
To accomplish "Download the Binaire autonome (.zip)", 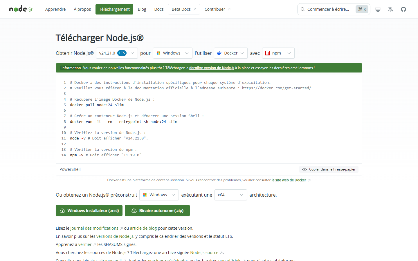I will [157, 211].
